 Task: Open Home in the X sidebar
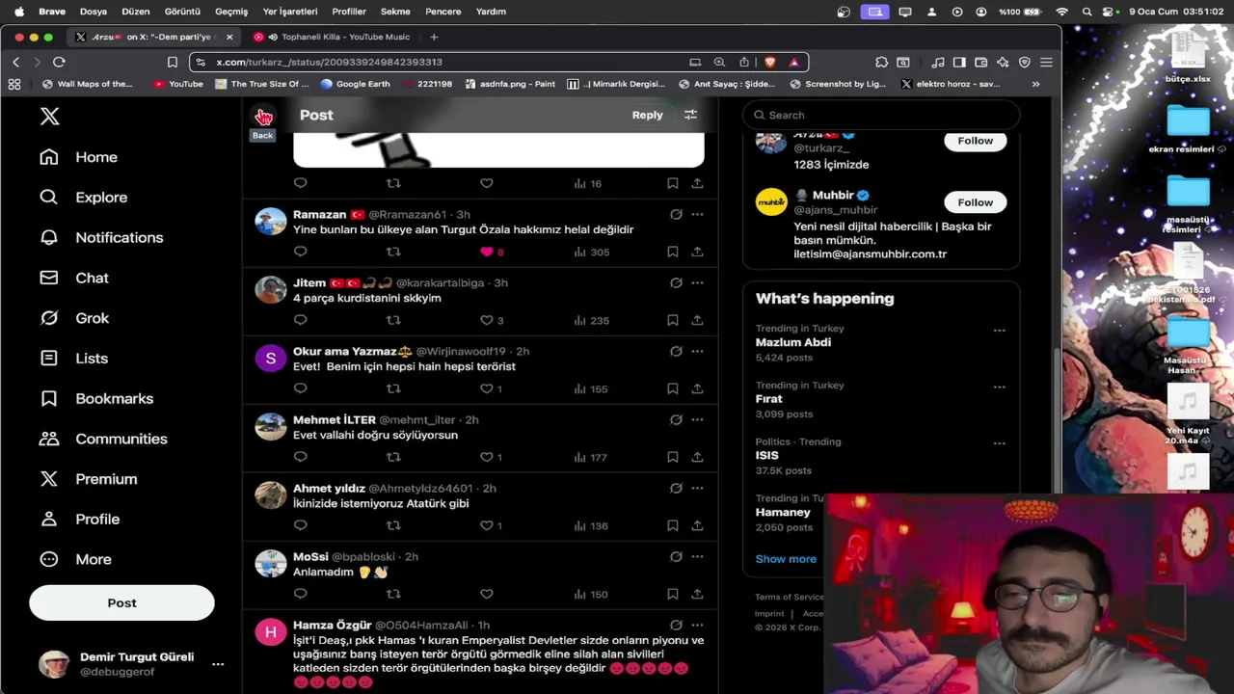click(x=78, y=157)
